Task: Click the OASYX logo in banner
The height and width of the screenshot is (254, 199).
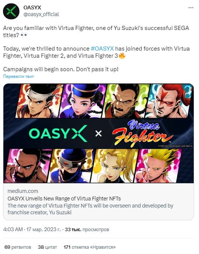Action: point(58,133)
